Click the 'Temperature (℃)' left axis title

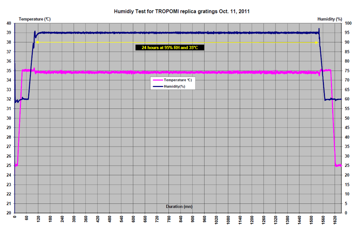tap(35, 19)
